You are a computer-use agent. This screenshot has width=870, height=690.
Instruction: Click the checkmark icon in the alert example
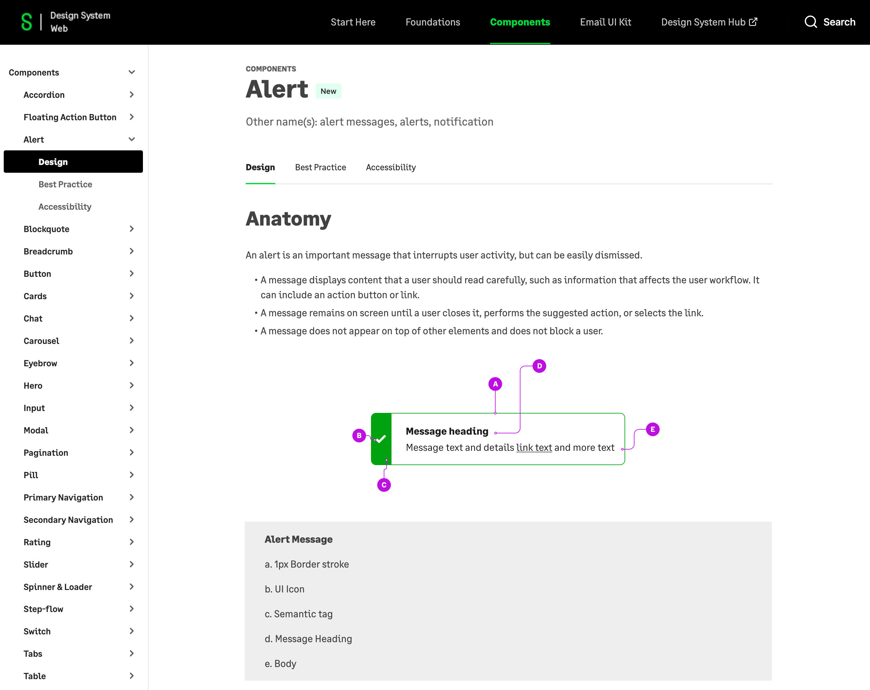click(x=381, y=439)
